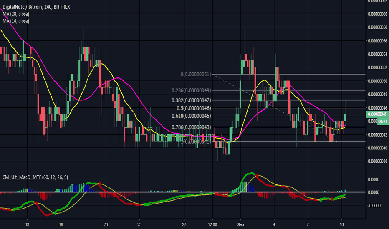Screen dimensions: 389x229
Task: Click the 27 date label on time axis
Action: pos(184,224)
